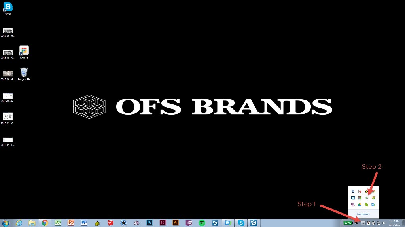
Task: Click the Show desktop strip
Action: point(403,223)
